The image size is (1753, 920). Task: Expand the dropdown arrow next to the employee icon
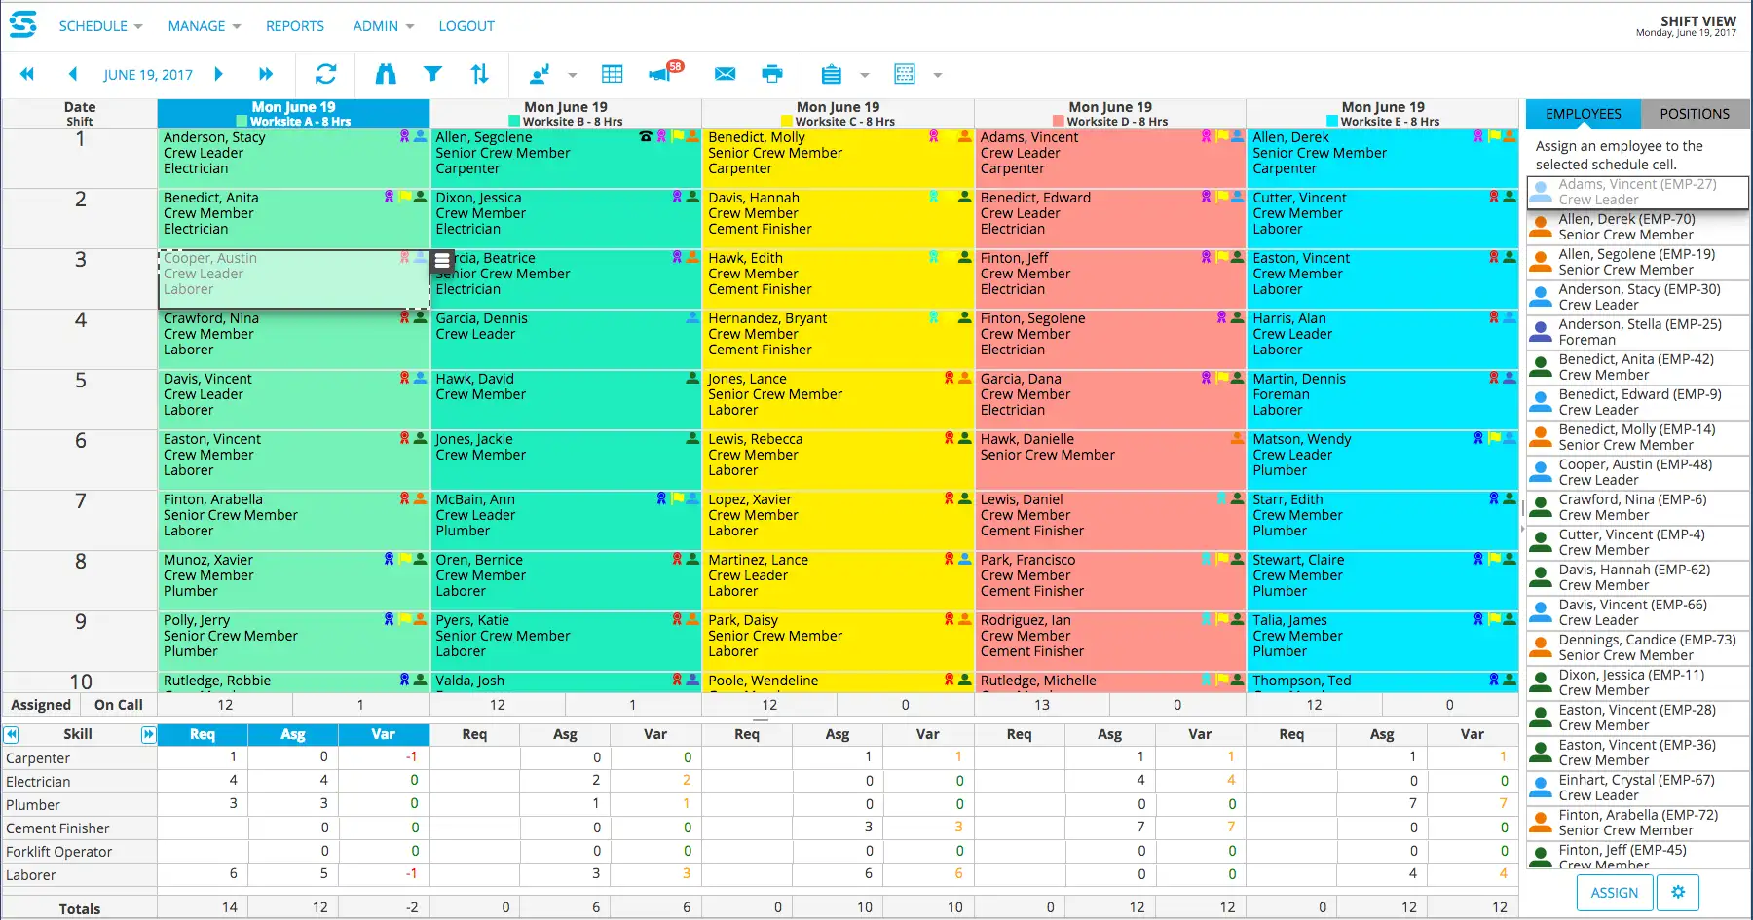point(573,75)
